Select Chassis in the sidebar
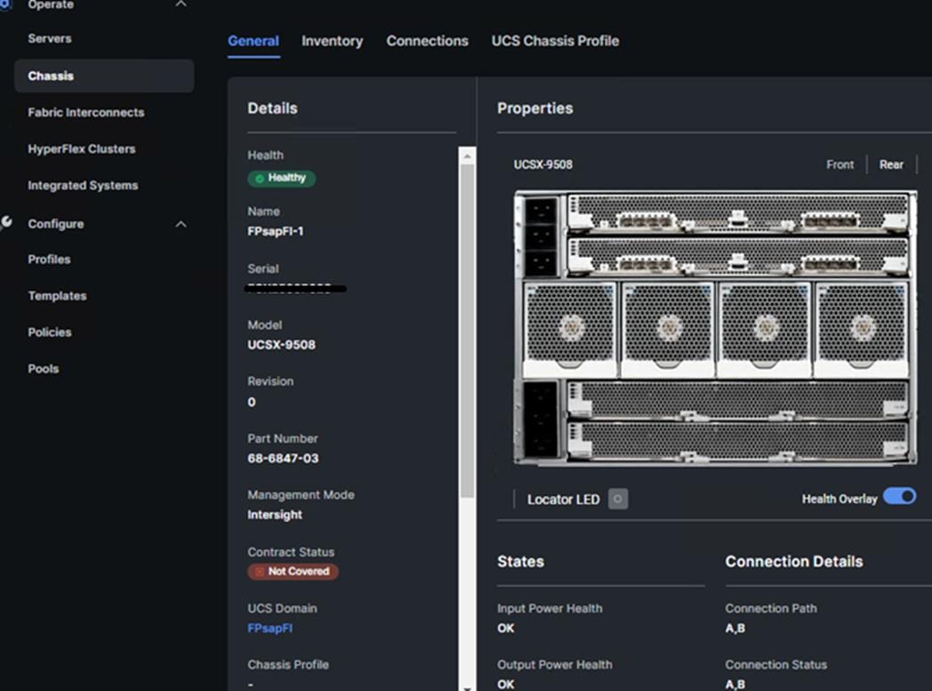The width and height of the screenshot is (932, 691). click(x=104, y=76)
